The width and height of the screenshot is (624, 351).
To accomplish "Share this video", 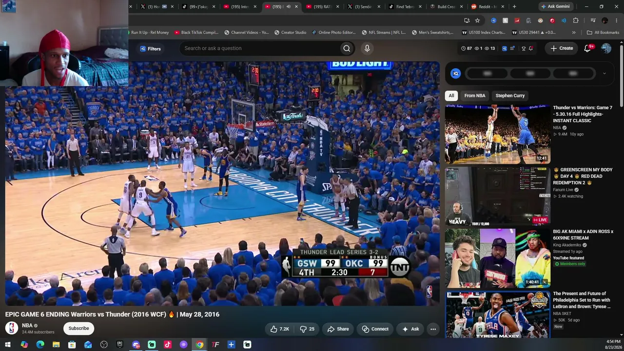I will coord(338,329).
